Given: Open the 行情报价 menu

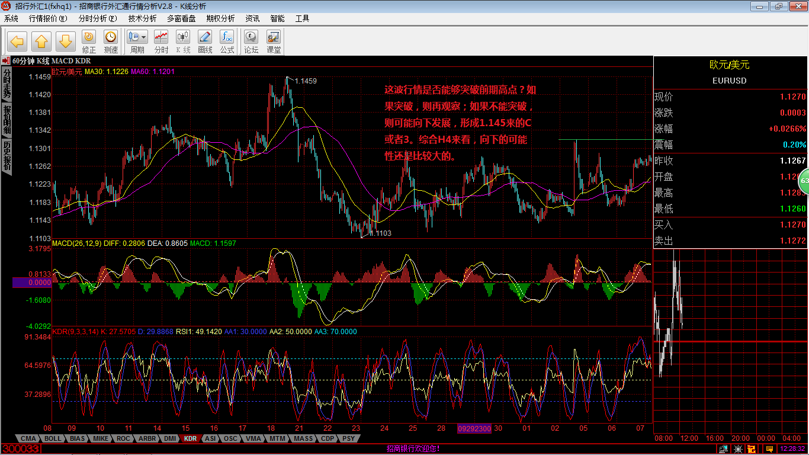Looking at the screenshot, I should coord(48,18).
